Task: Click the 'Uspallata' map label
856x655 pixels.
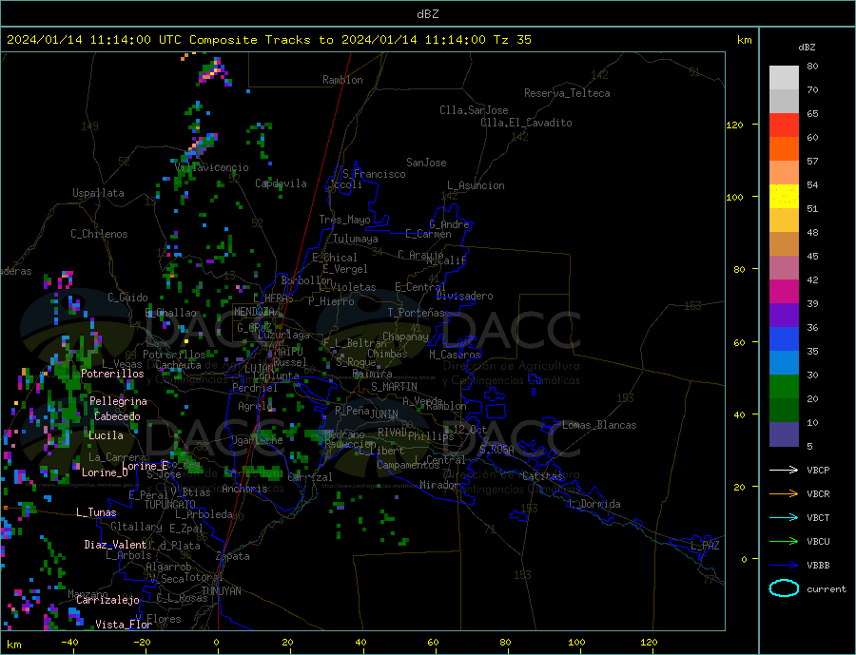Action: 98,193
